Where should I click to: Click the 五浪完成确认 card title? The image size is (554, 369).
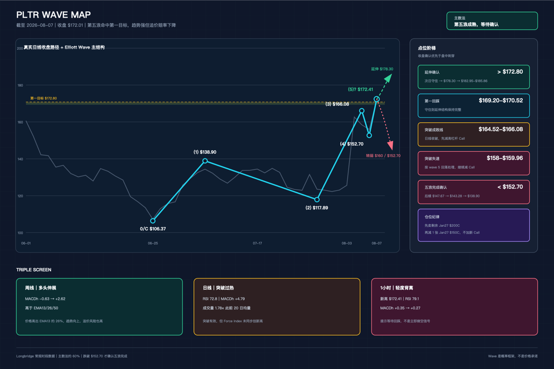(x=436, y=188)
